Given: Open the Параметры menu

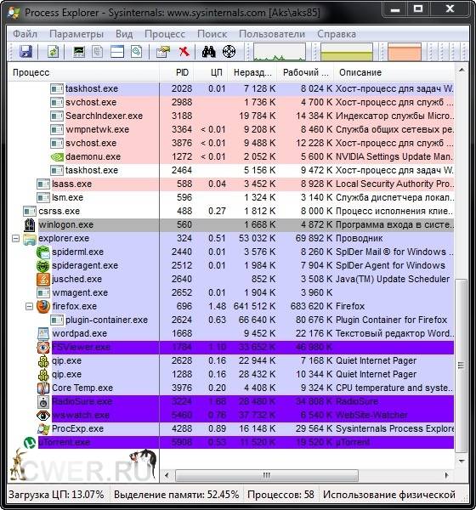Looking at the screenshot, I should point(76,34).
